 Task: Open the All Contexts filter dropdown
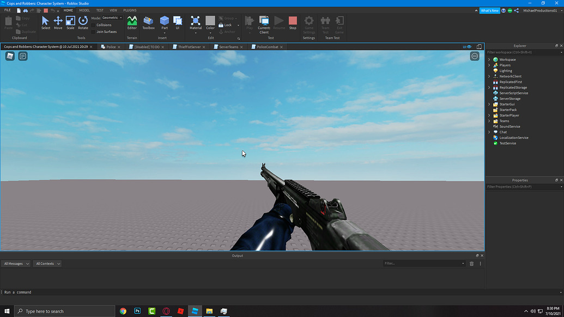point(47,264)
